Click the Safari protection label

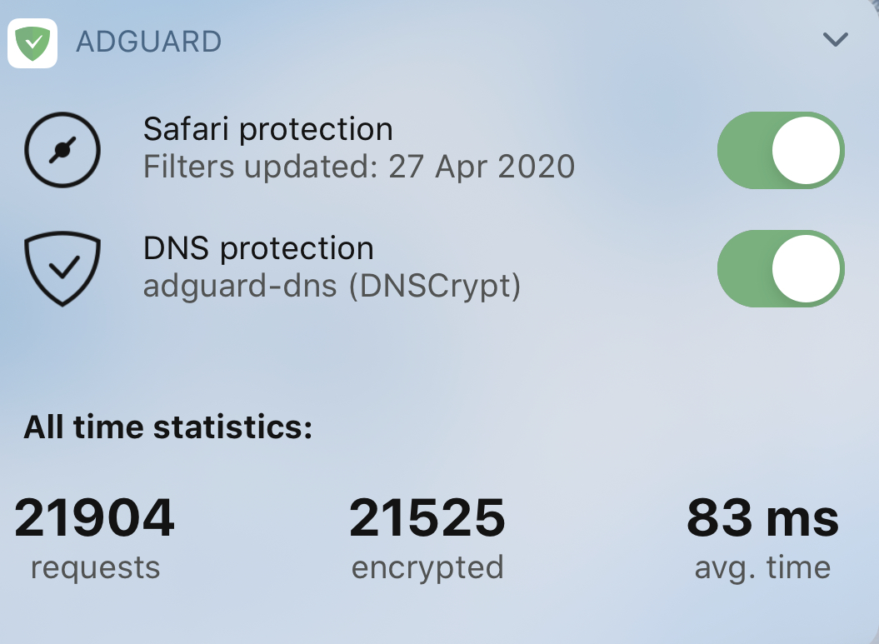coord(267,129)
